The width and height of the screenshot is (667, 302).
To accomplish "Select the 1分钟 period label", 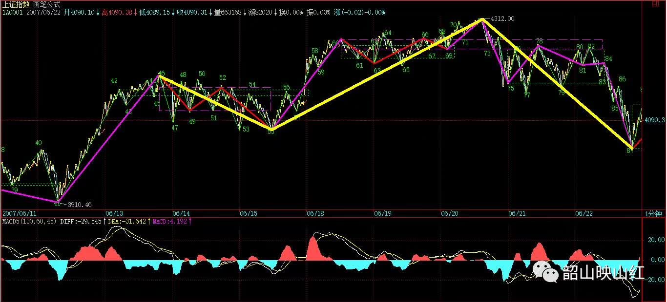I will (x=653, y=214).
